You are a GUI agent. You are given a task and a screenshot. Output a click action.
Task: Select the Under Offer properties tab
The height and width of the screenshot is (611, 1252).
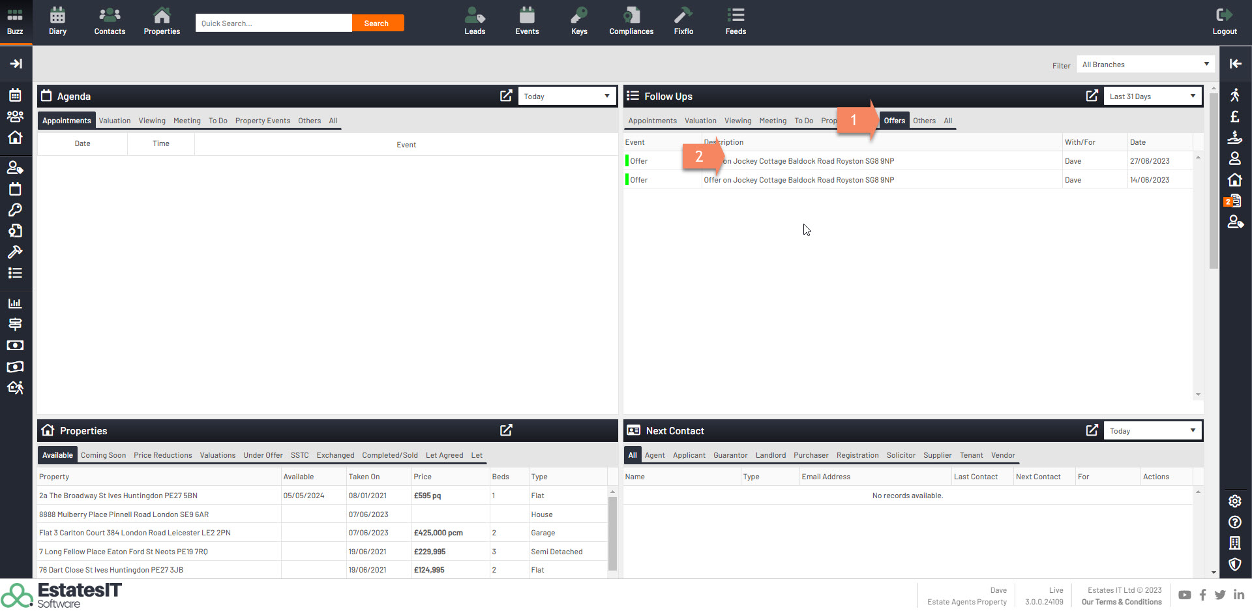coord(263,455)
